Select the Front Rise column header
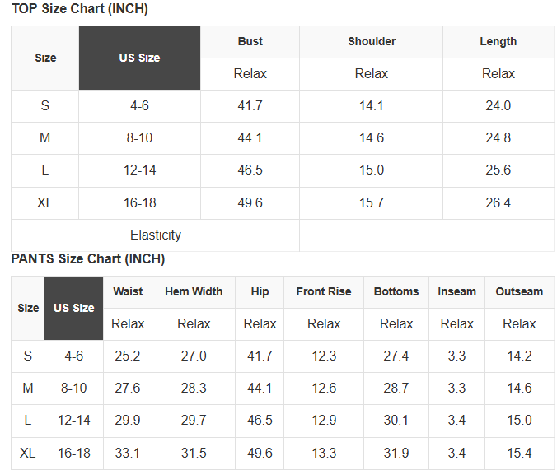557x470 pixels. (324, 292)
